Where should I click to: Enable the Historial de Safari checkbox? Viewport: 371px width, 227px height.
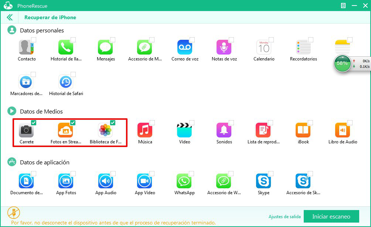[x=73, y=74]
